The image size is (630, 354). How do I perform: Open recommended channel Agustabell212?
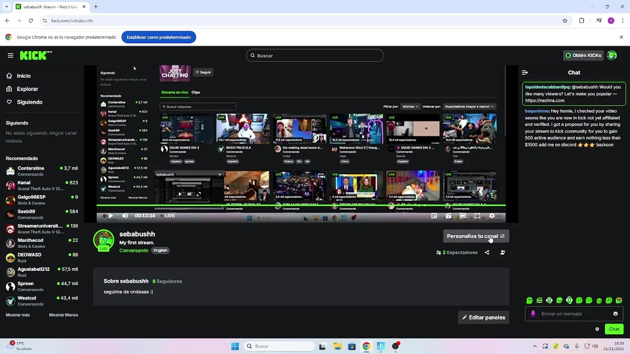tap(42, 272)
